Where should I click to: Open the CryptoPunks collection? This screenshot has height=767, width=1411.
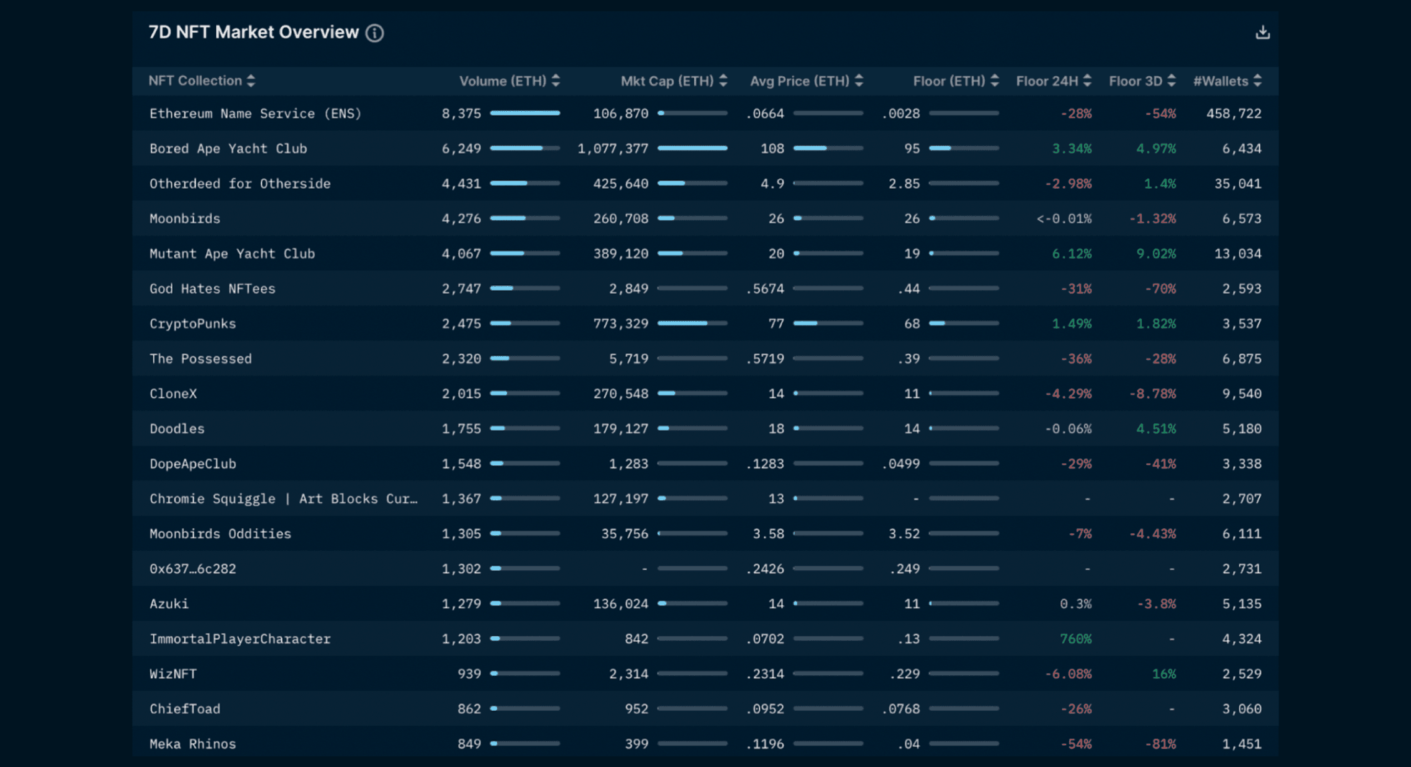click(x=192, y=324)
